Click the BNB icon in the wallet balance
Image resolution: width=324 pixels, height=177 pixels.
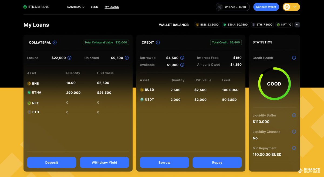click(197, 25)
